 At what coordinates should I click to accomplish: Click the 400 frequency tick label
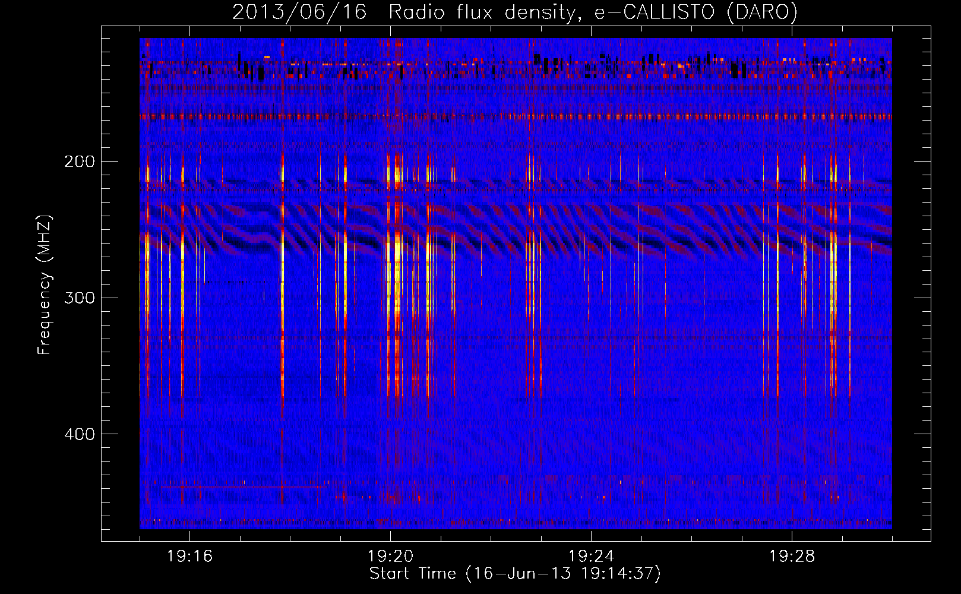pos(80,434)
